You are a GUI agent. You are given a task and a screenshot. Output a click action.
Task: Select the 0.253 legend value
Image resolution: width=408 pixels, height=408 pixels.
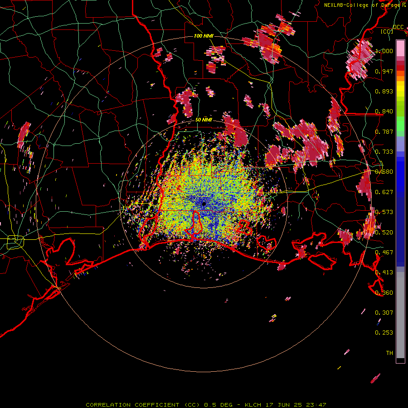click(x=384, y=333)
